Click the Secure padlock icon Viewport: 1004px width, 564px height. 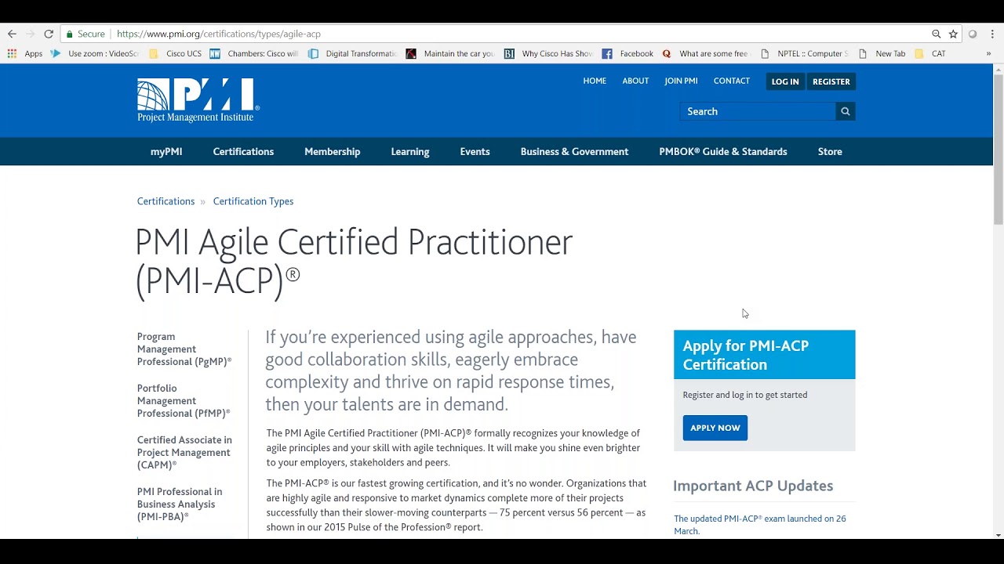[x=70, y=34]
